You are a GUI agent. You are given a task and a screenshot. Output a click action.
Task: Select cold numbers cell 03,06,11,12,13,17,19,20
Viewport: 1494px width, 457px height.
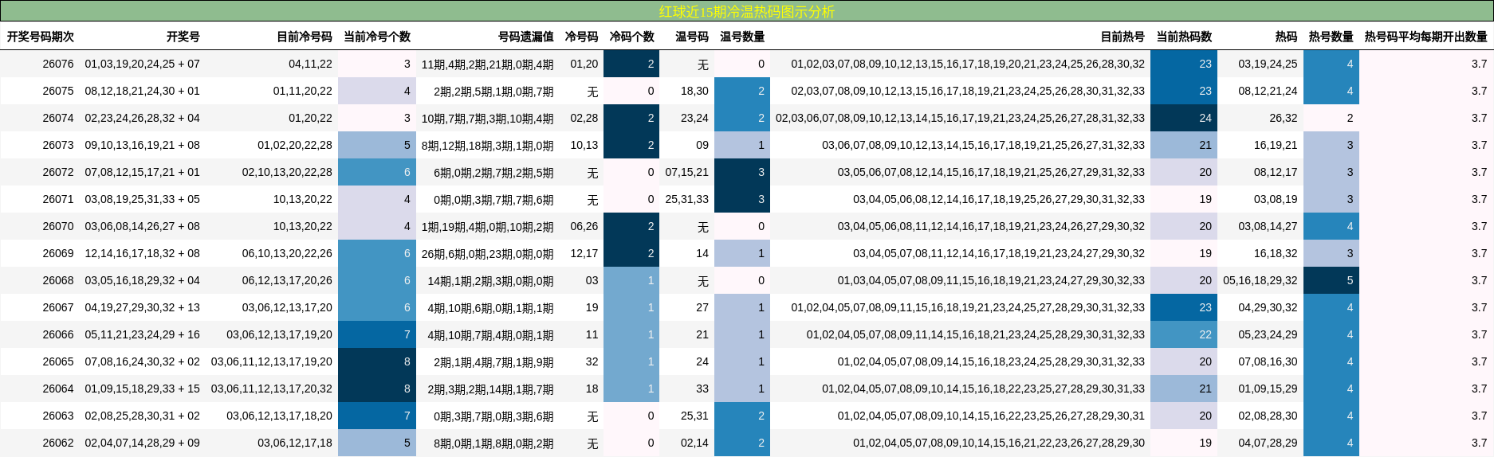(x=272, y=361)
